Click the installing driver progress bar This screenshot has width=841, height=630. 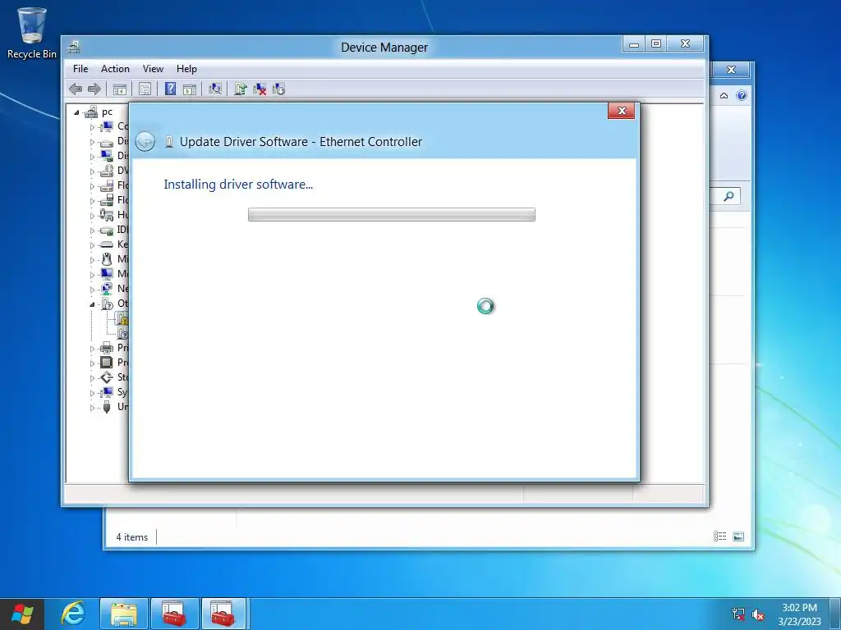click(x=392, y=214)
